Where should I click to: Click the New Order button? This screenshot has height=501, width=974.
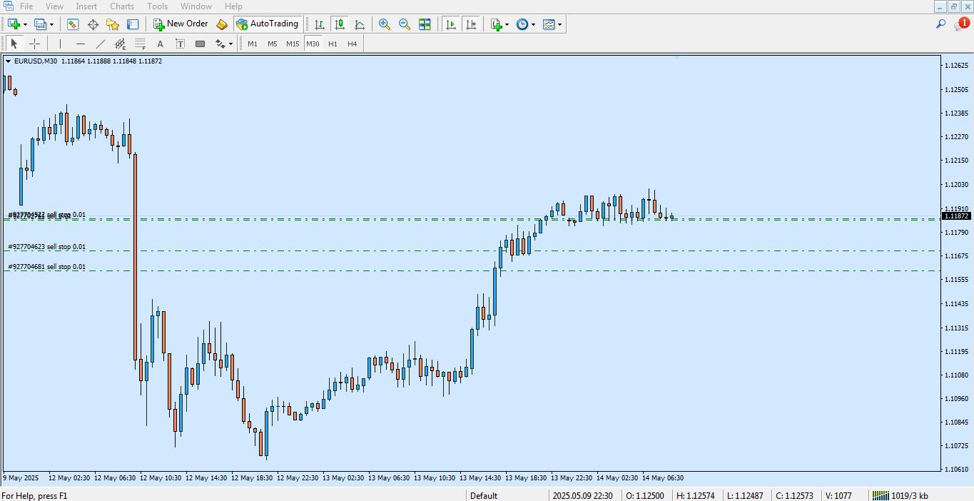tap(181, 24)
